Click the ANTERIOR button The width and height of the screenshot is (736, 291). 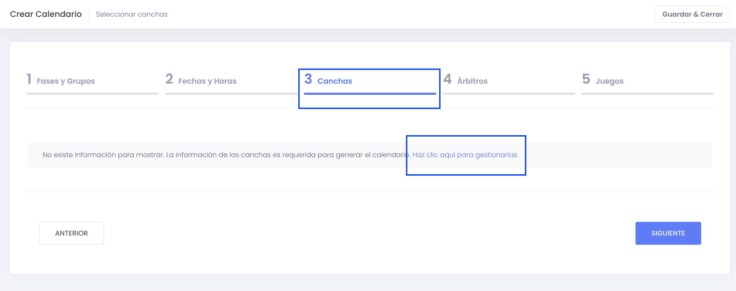tap(71, 233)
